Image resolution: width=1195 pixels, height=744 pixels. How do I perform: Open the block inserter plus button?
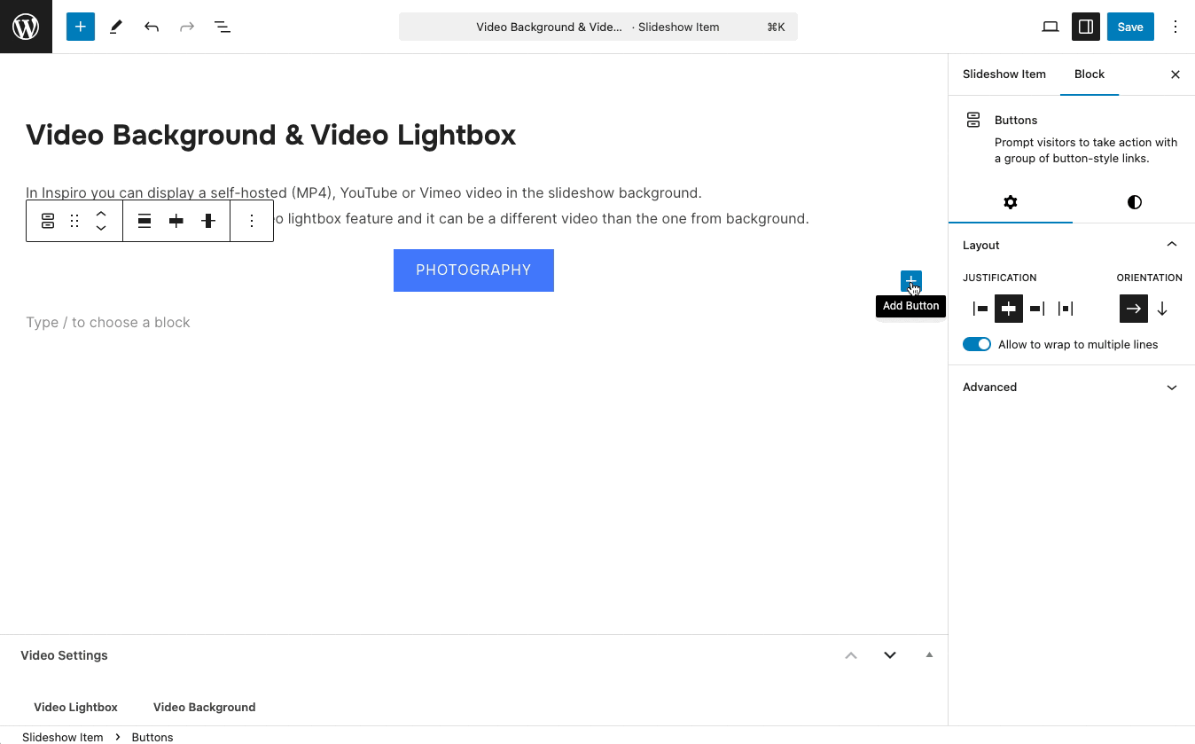tap(80, 27)
